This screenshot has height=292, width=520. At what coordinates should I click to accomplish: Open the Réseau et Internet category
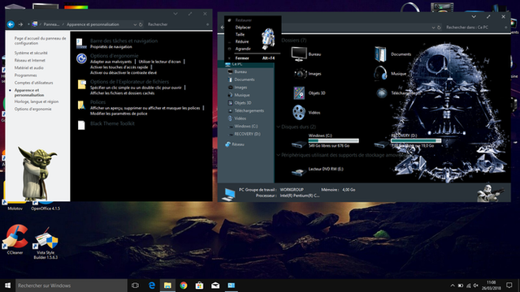30,60
